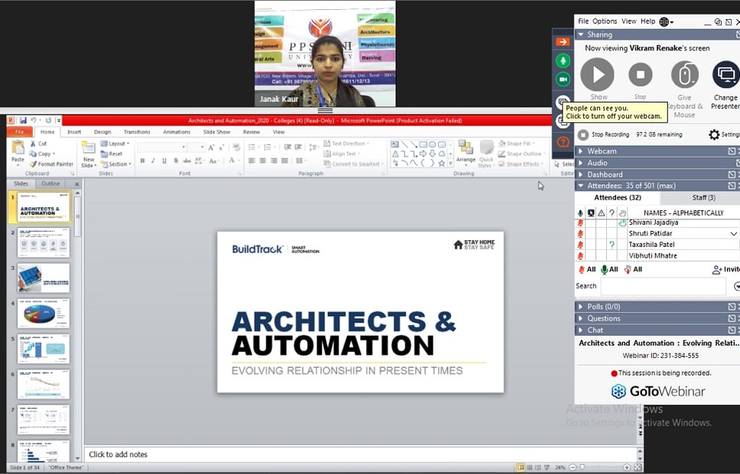This screenshot has width=740, height=474.
Task: Mute the green microphone in GoToWebinar sidebar
Action: point(563,60)
